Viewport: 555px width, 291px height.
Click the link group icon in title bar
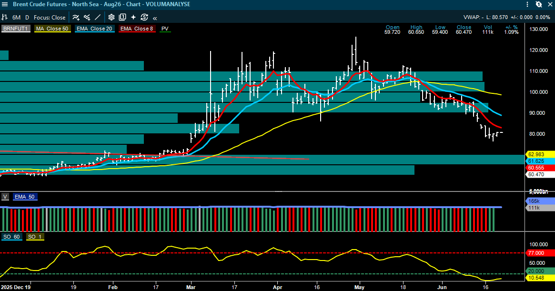539,4
